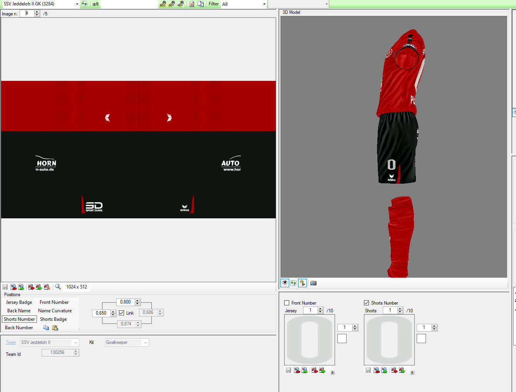Increase the stepper right of jersey number preview

tap(355, 326)
